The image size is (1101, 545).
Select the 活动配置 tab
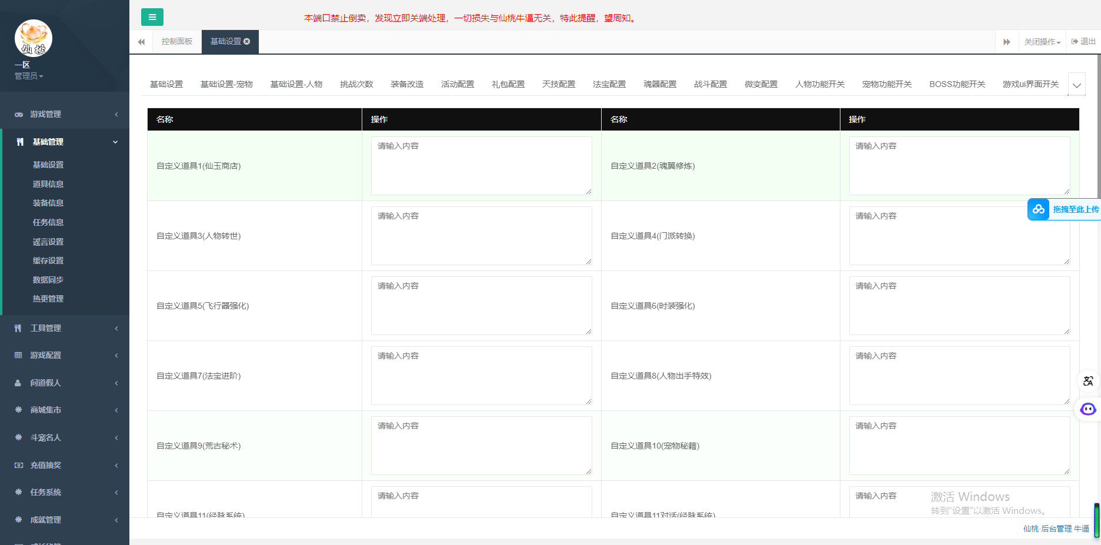458,84
